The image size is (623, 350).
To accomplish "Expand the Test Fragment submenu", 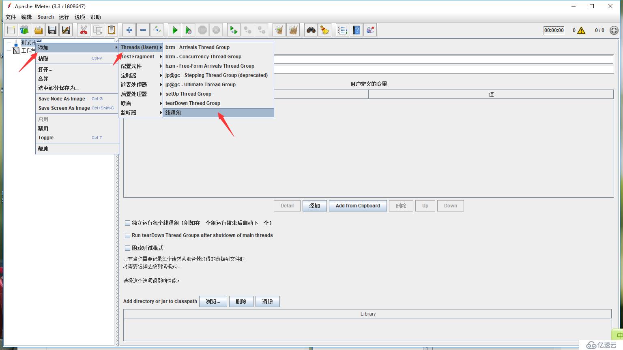I will pos(141,57).
